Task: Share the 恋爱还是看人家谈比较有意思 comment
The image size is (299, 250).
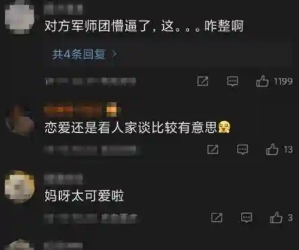Action: click(x=213, y=150)
